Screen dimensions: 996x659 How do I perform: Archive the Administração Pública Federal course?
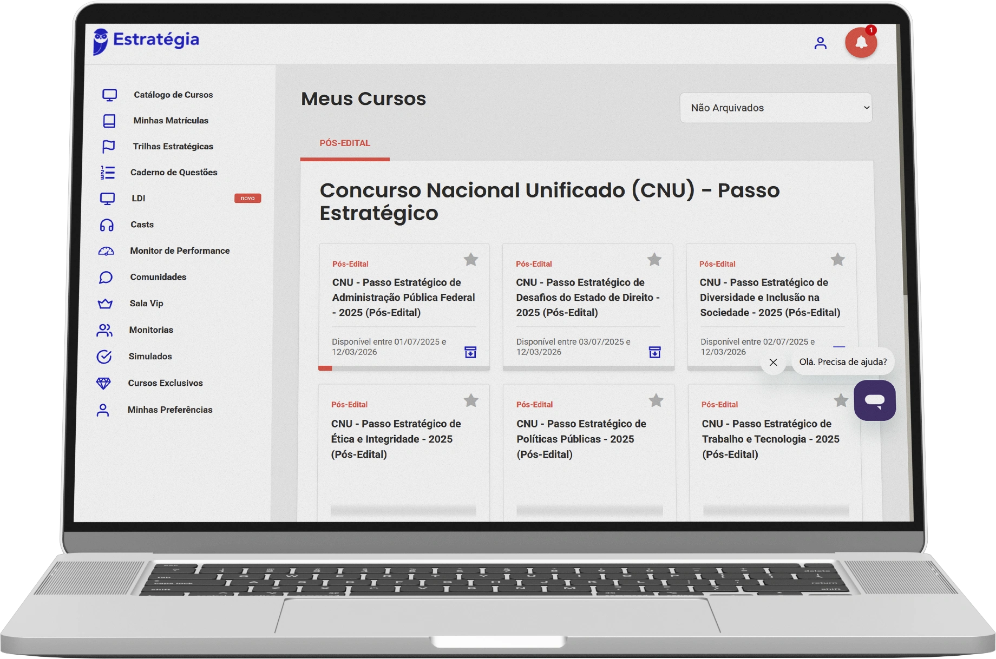470,352
